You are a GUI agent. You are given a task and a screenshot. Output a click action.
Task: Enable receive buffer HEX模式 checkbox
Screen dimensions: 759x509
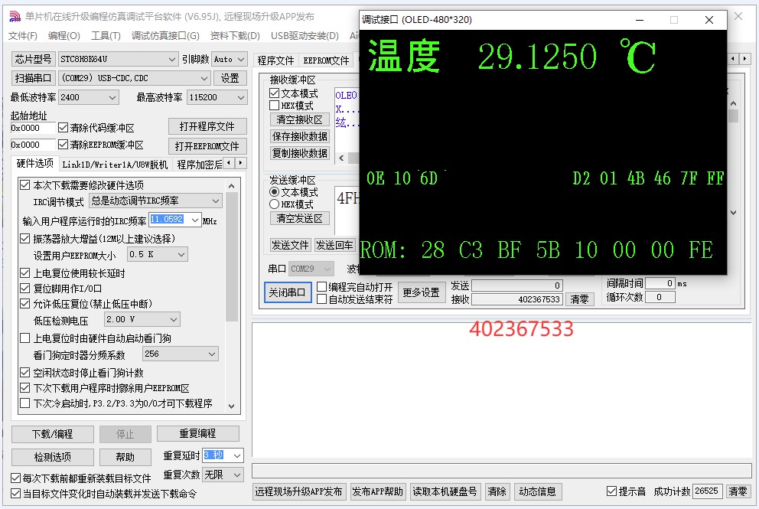click(275, 106)
